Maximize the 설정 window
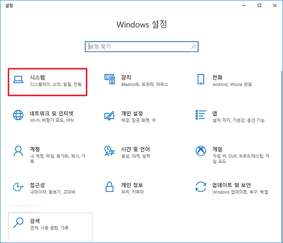283x243 pixels. (x=259, y=6)
